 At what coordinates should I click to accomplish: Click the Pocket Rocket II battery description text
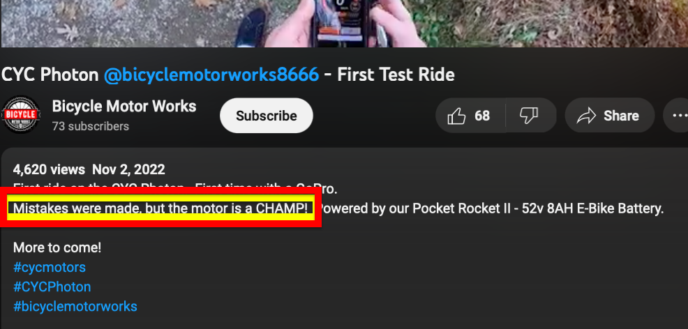coord(490,208)
